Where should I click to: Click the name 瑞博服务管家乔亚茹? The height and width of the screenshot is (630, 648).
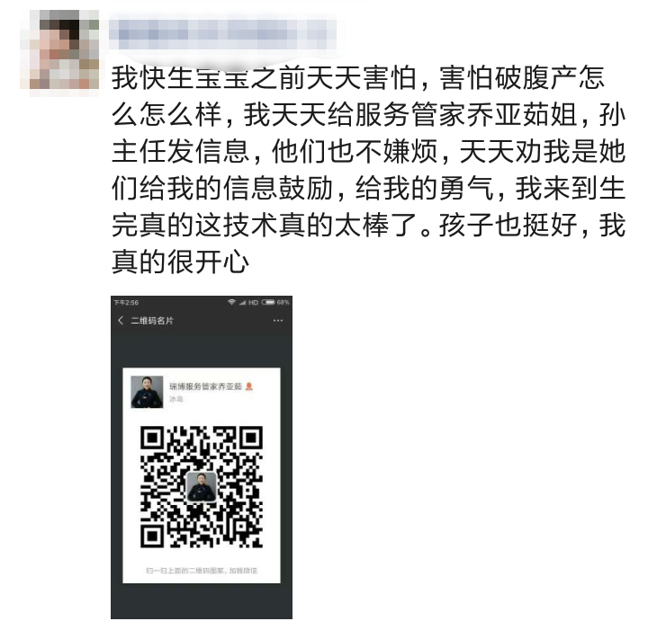click(x=205, y=386)
